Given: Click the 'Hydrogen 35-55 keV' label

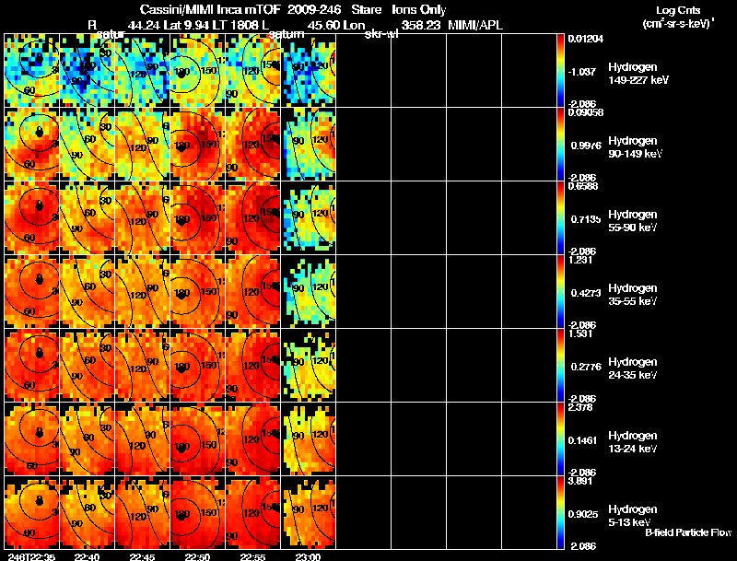Looking at the screenshot, I should coord(633,295).
